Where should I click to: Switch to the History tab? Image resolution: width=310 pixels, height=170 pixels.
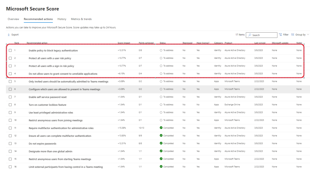62,19
